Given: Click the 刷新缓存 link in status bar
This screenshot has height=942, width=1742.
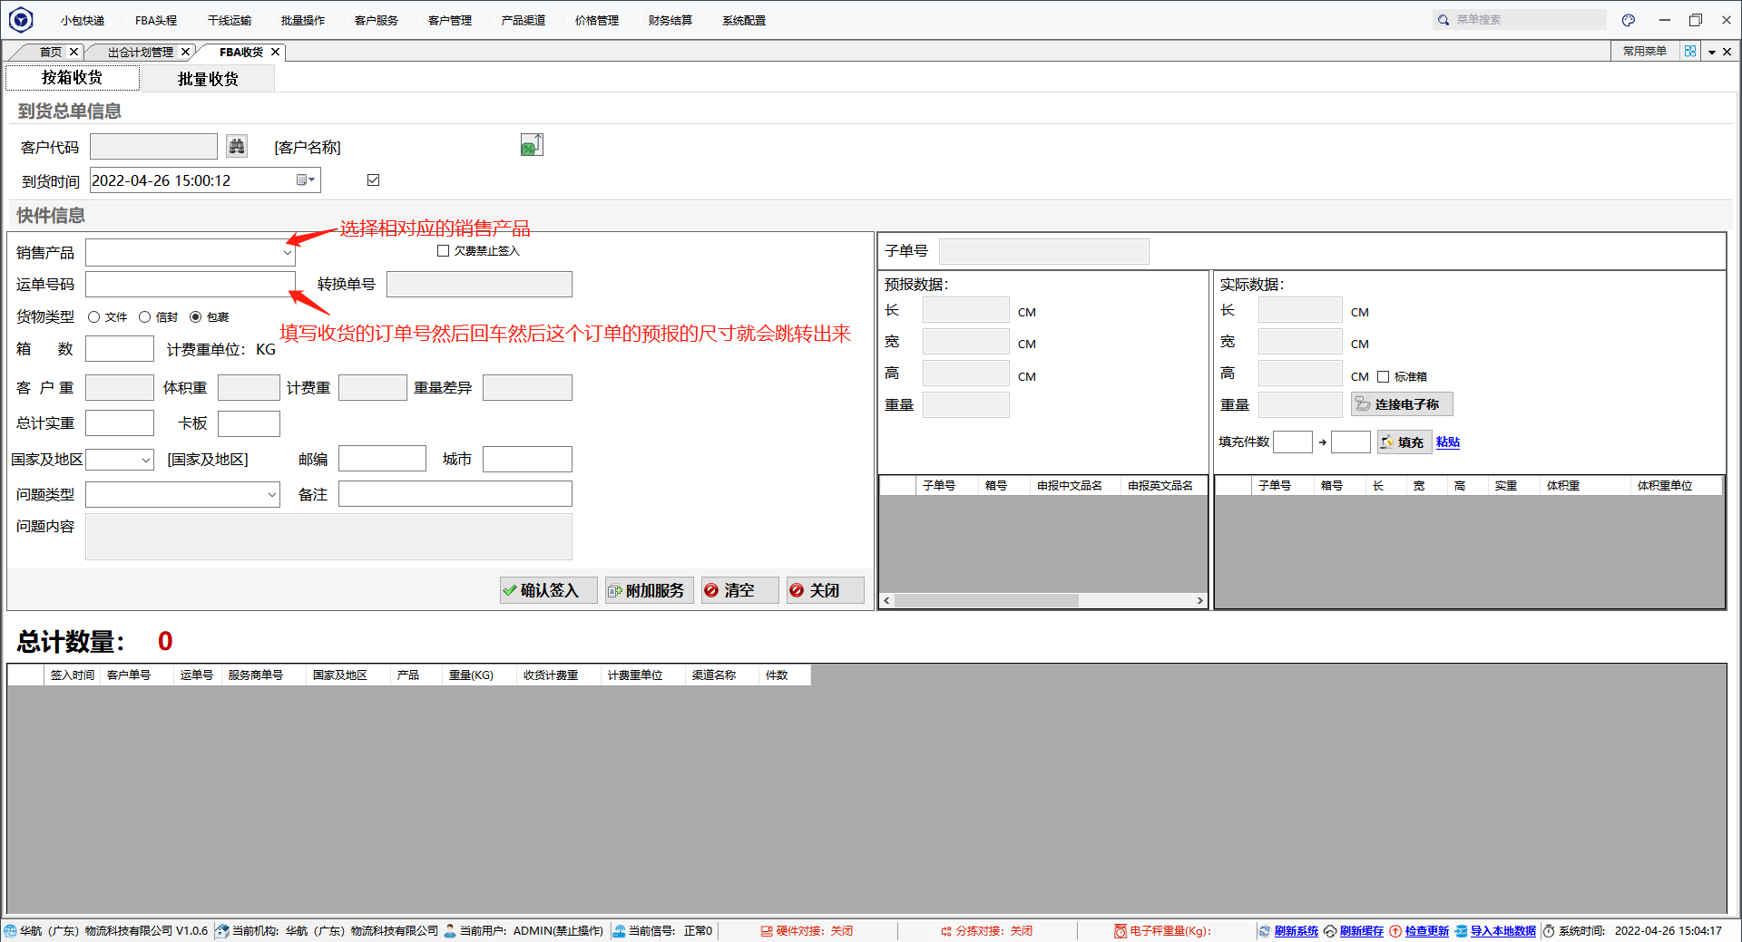Looking at the screenshot, I should coord(1361,931).
